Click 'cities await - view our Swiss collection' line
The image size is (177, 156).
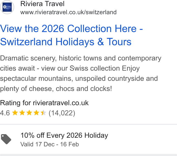(70, 68)
